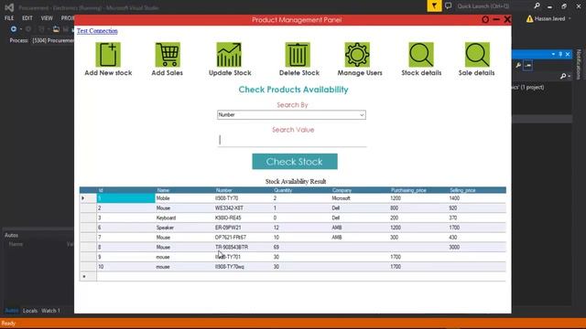Click Visual Studio notification filter flag icon
Viewport: 586px width, 329px height.
(434, 6)
